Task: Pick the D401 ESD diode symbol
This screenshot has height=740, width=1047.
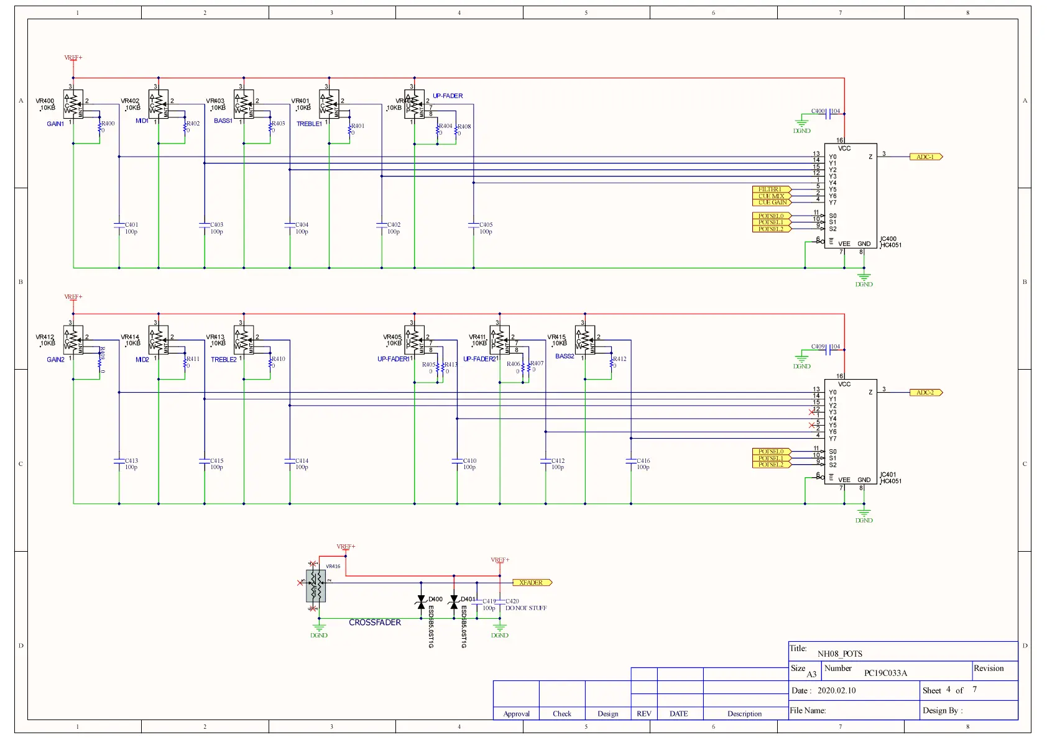Action: [454, 602]
